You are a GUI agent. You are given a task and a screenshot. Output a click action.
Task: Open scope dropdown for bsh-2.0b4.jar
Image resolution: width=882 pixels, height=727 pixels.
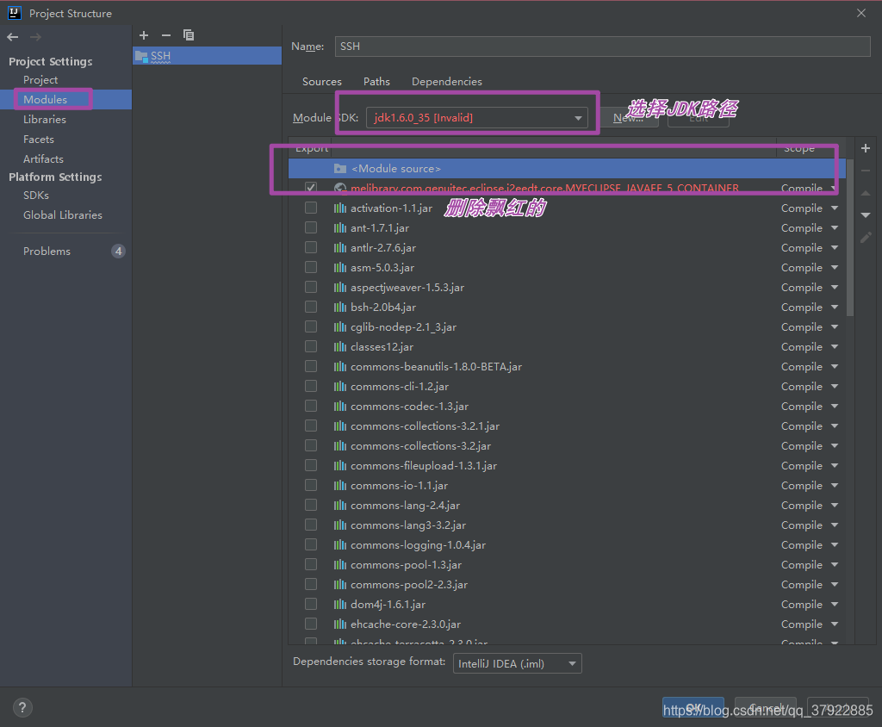point(835,308)
